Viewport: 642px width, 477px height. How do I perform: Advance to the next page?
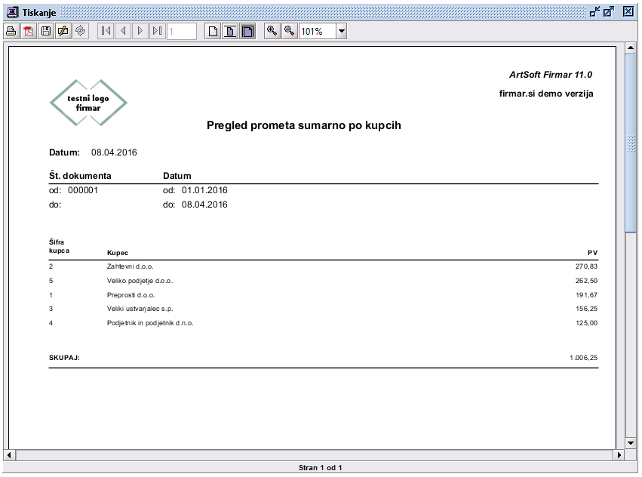(x=140, y=31)
